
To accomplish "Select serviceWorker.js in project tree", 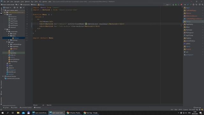I will pos(14,59).
